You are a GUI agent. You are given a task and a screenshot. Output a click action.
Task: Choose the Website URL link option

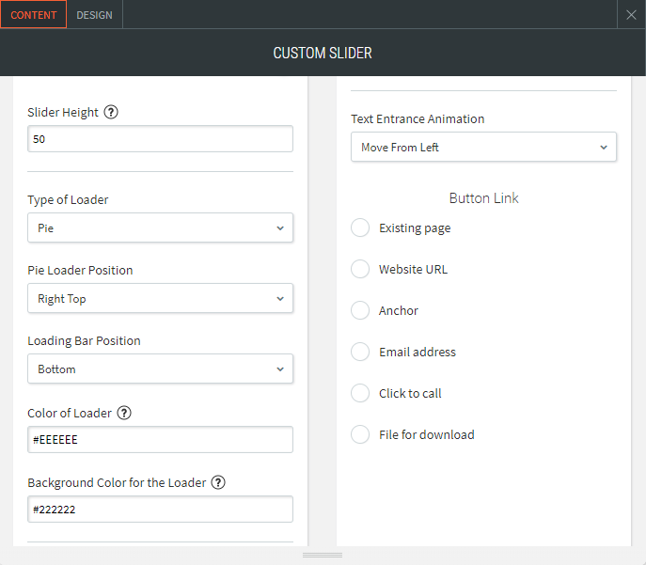click(360, 269)
